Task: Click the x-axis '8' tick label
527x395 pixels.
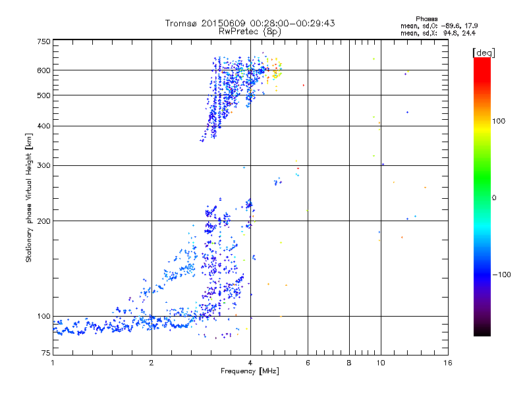Action: [349, 363]
